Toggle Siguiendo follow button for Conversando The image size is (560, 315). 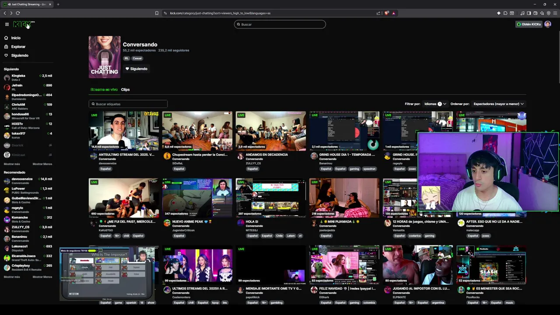point(136,69)
